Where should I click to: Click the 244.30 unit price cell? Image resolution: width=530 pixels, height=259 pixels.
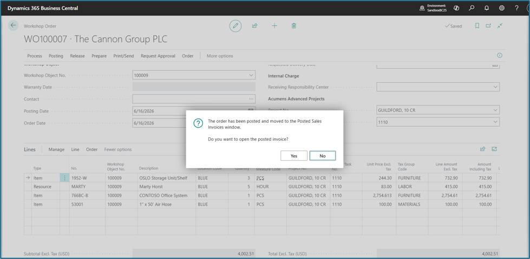[378, 177]
